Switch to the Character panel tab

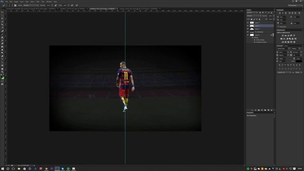(280, 46)
